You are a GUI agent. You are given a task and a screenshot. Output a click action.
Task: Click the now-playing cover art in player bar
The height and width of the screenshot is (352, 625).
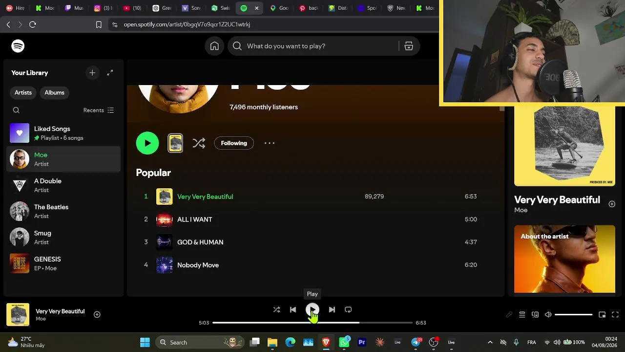click(18, 315)
